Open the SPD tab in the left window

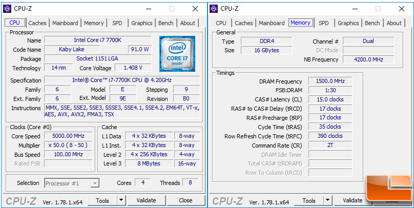pos(117,23)
